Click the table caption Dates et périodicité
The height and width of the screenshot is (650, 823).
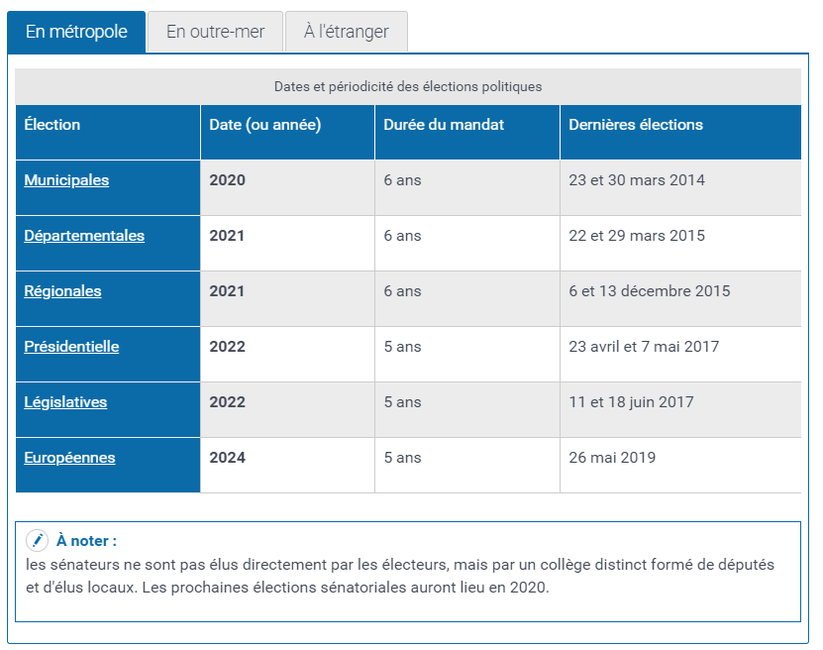[408, 86]
